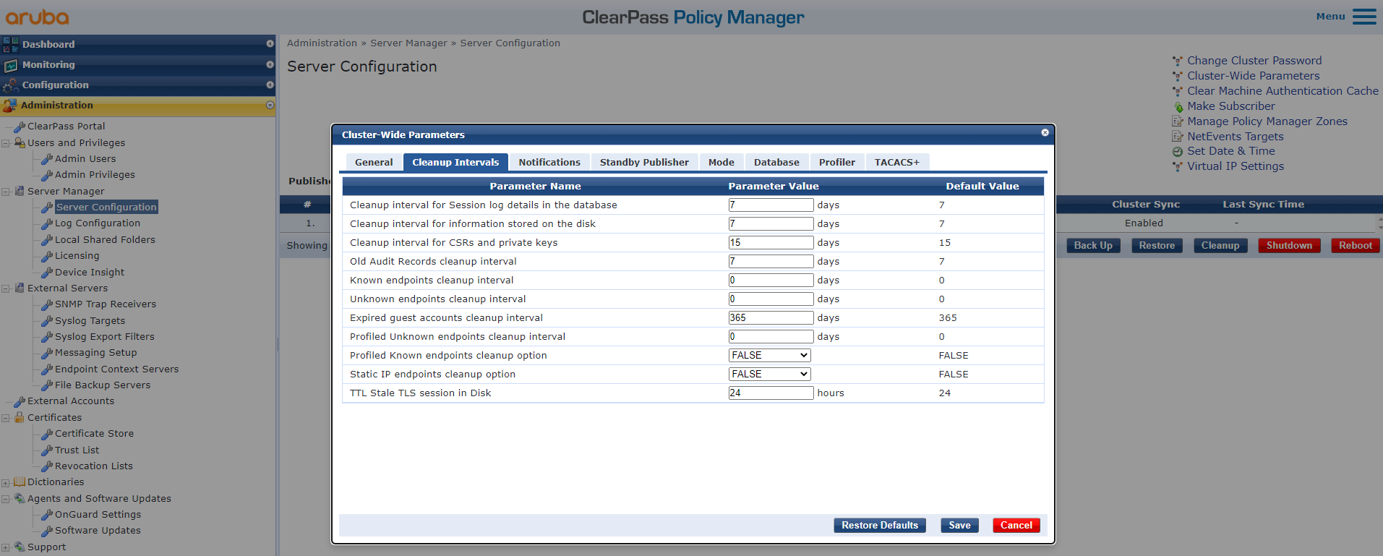Open Revocation Lists tree item

click(x=94, y=466)
